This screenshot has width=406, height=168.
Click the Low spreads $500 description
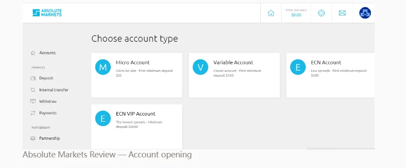click(x=339, y=73)
